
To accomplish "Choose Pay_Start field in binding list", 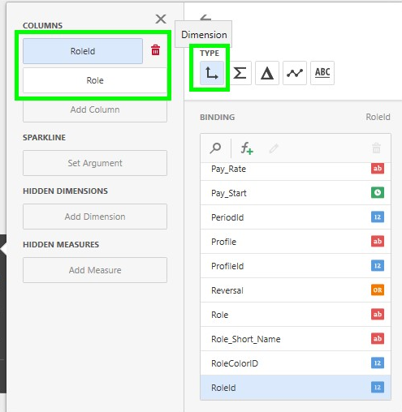I will tap(296, 193).
